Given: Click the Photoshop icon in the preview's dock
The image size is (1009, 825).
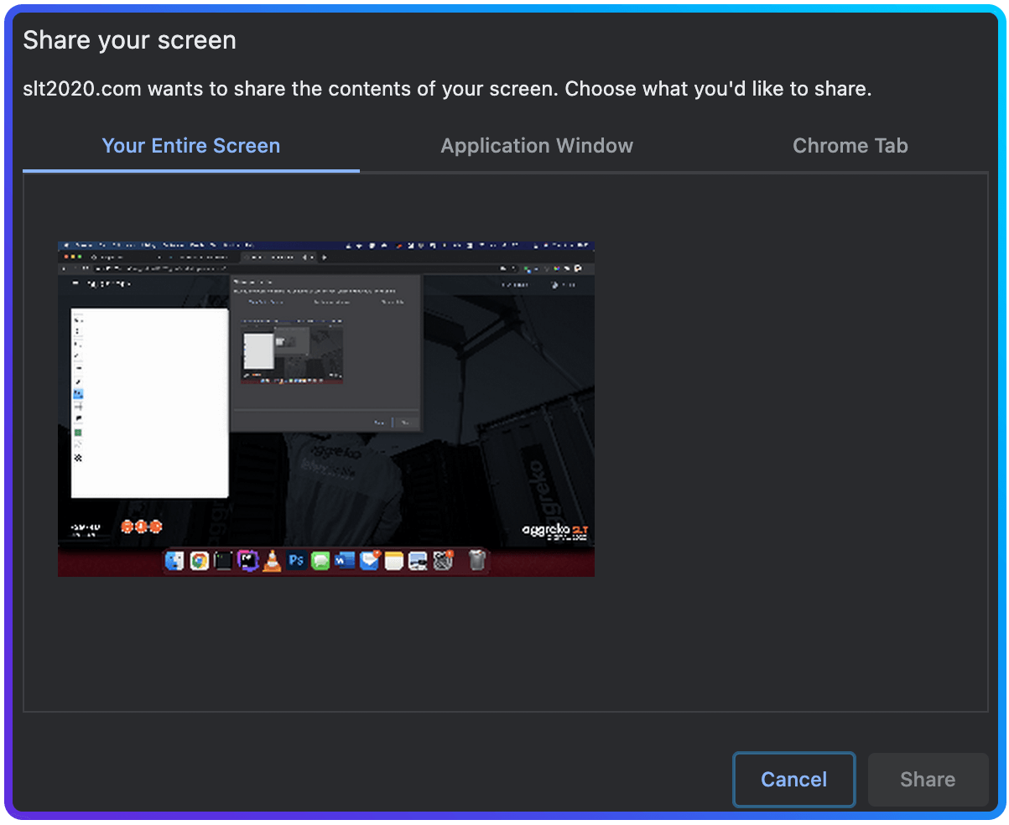Looking at the screenshot, I should [296, 561].
